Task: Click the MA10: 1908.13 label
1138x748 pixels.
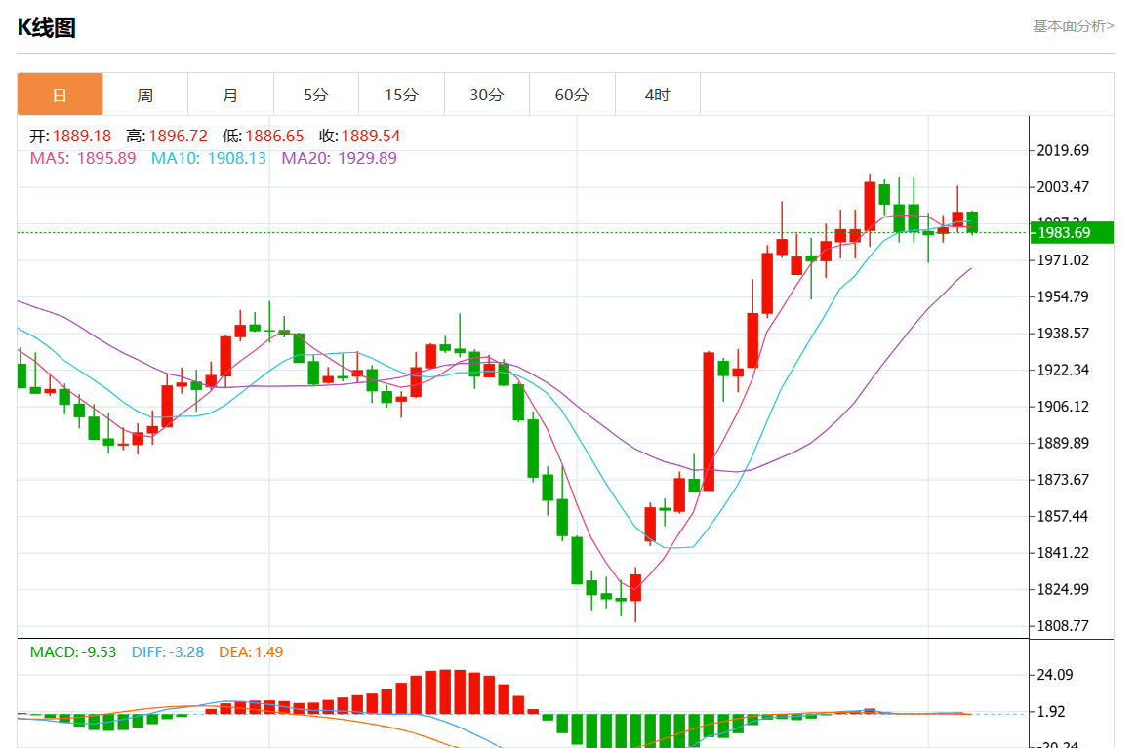Action: 209,158
